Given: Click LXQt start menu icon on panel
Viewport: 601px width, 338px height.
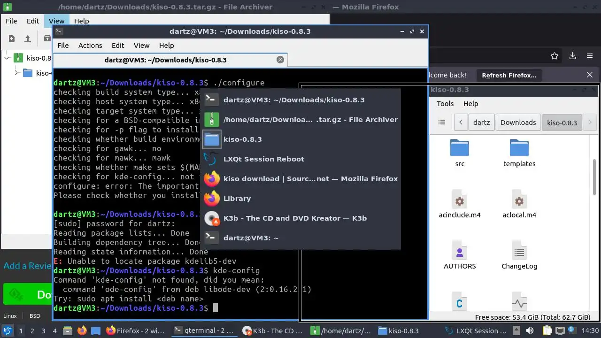Looking at the screenshot, I should coord(8,330).
